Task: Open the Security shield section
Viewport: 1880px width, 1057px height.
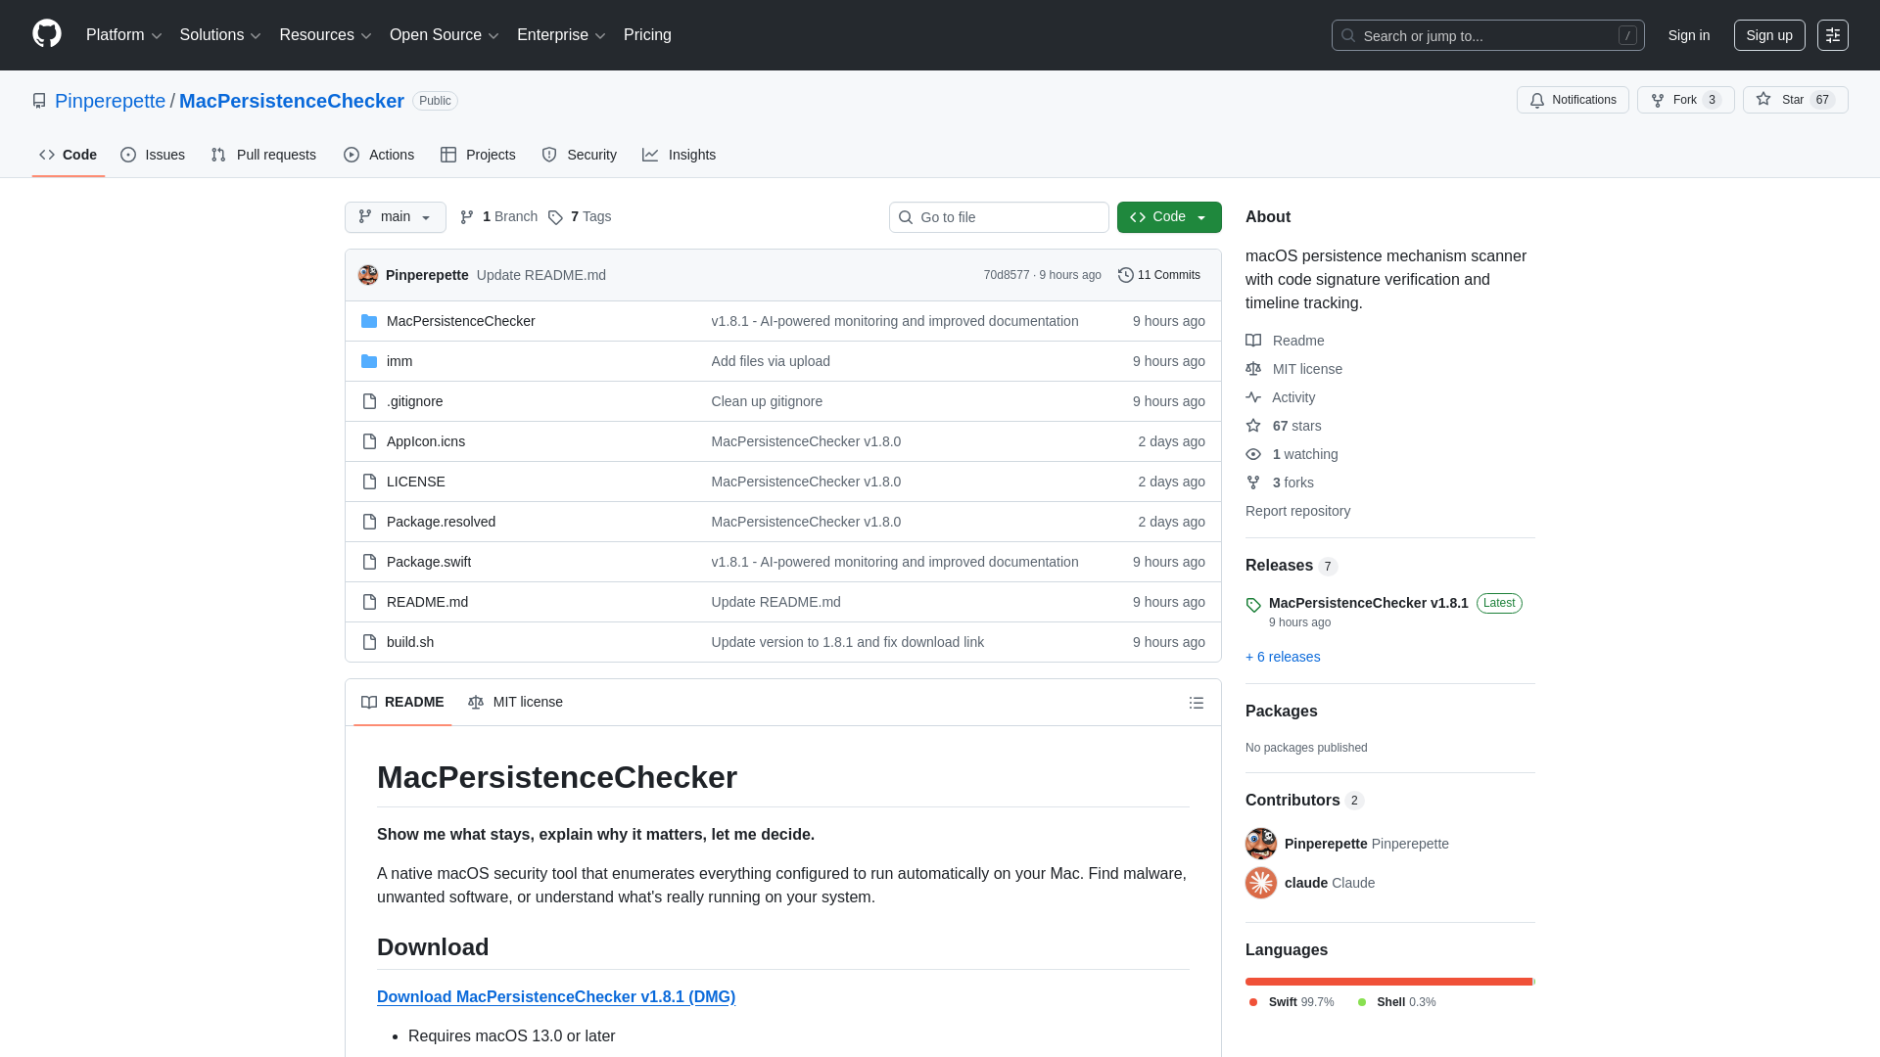Action: pyautogui.click(x=579, y=155)
